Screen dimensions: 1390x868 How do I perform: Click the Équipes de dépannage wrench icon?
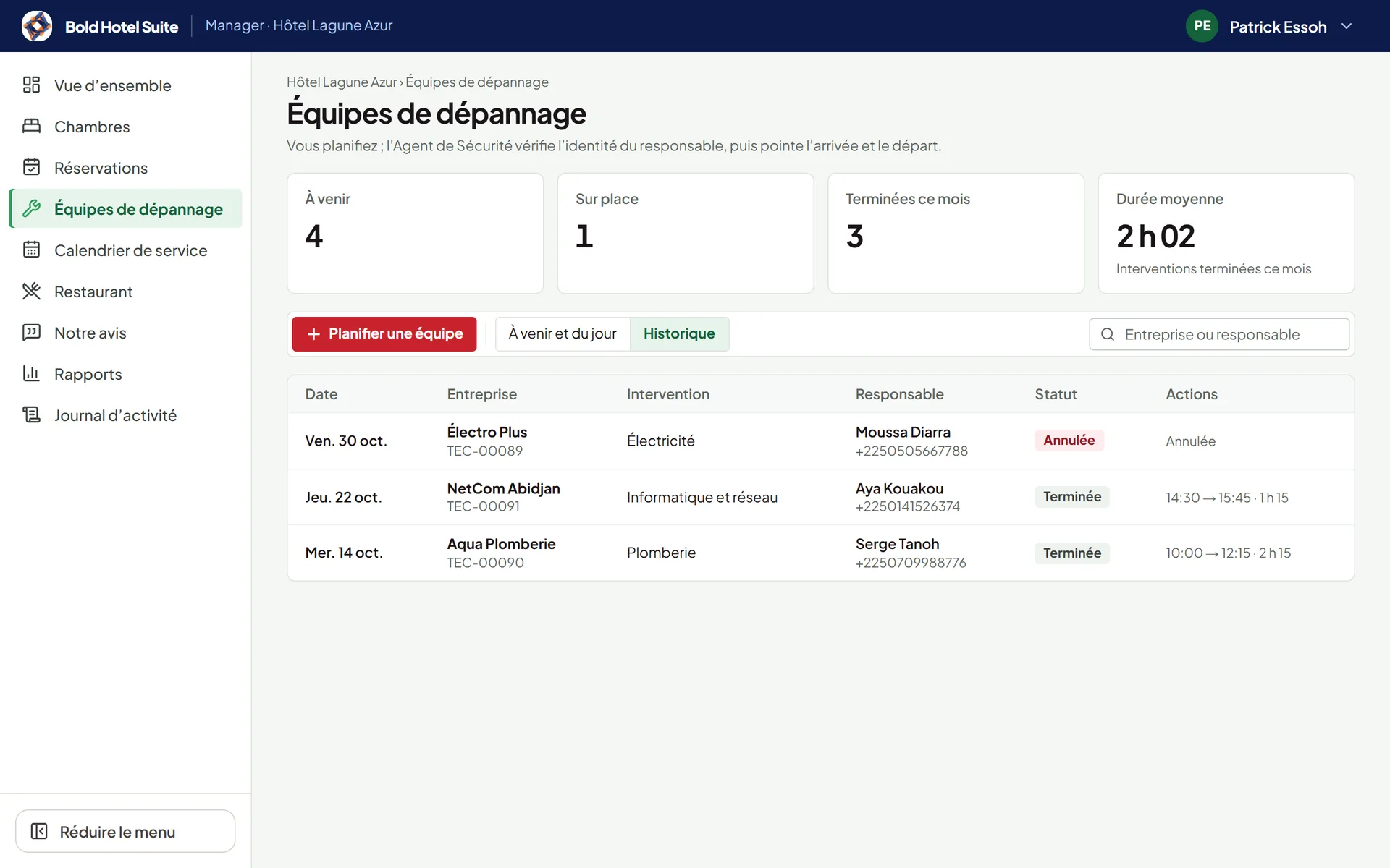(31, 209)
